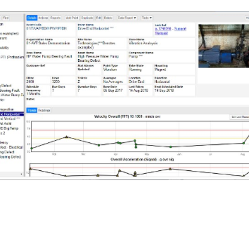Viewport: 249px width, 249px height.
Task: Switch to the Details tab
Action: tap(32, 18)
